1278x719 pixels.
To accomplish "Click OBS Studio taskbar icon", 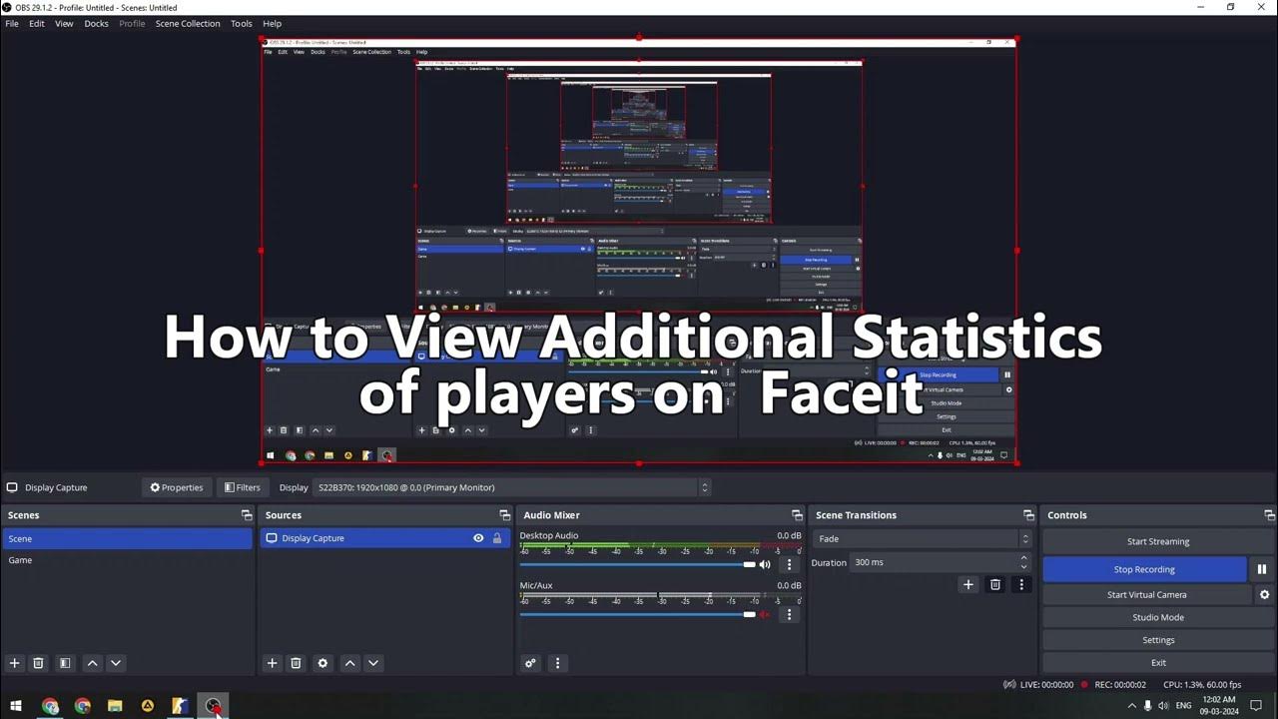I will 213,706.
